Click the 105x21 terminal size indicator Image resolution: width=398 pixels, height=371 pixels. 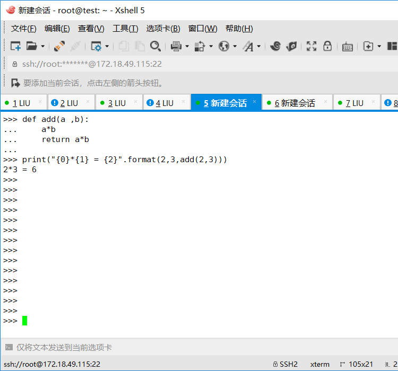(x=357, y=365)
